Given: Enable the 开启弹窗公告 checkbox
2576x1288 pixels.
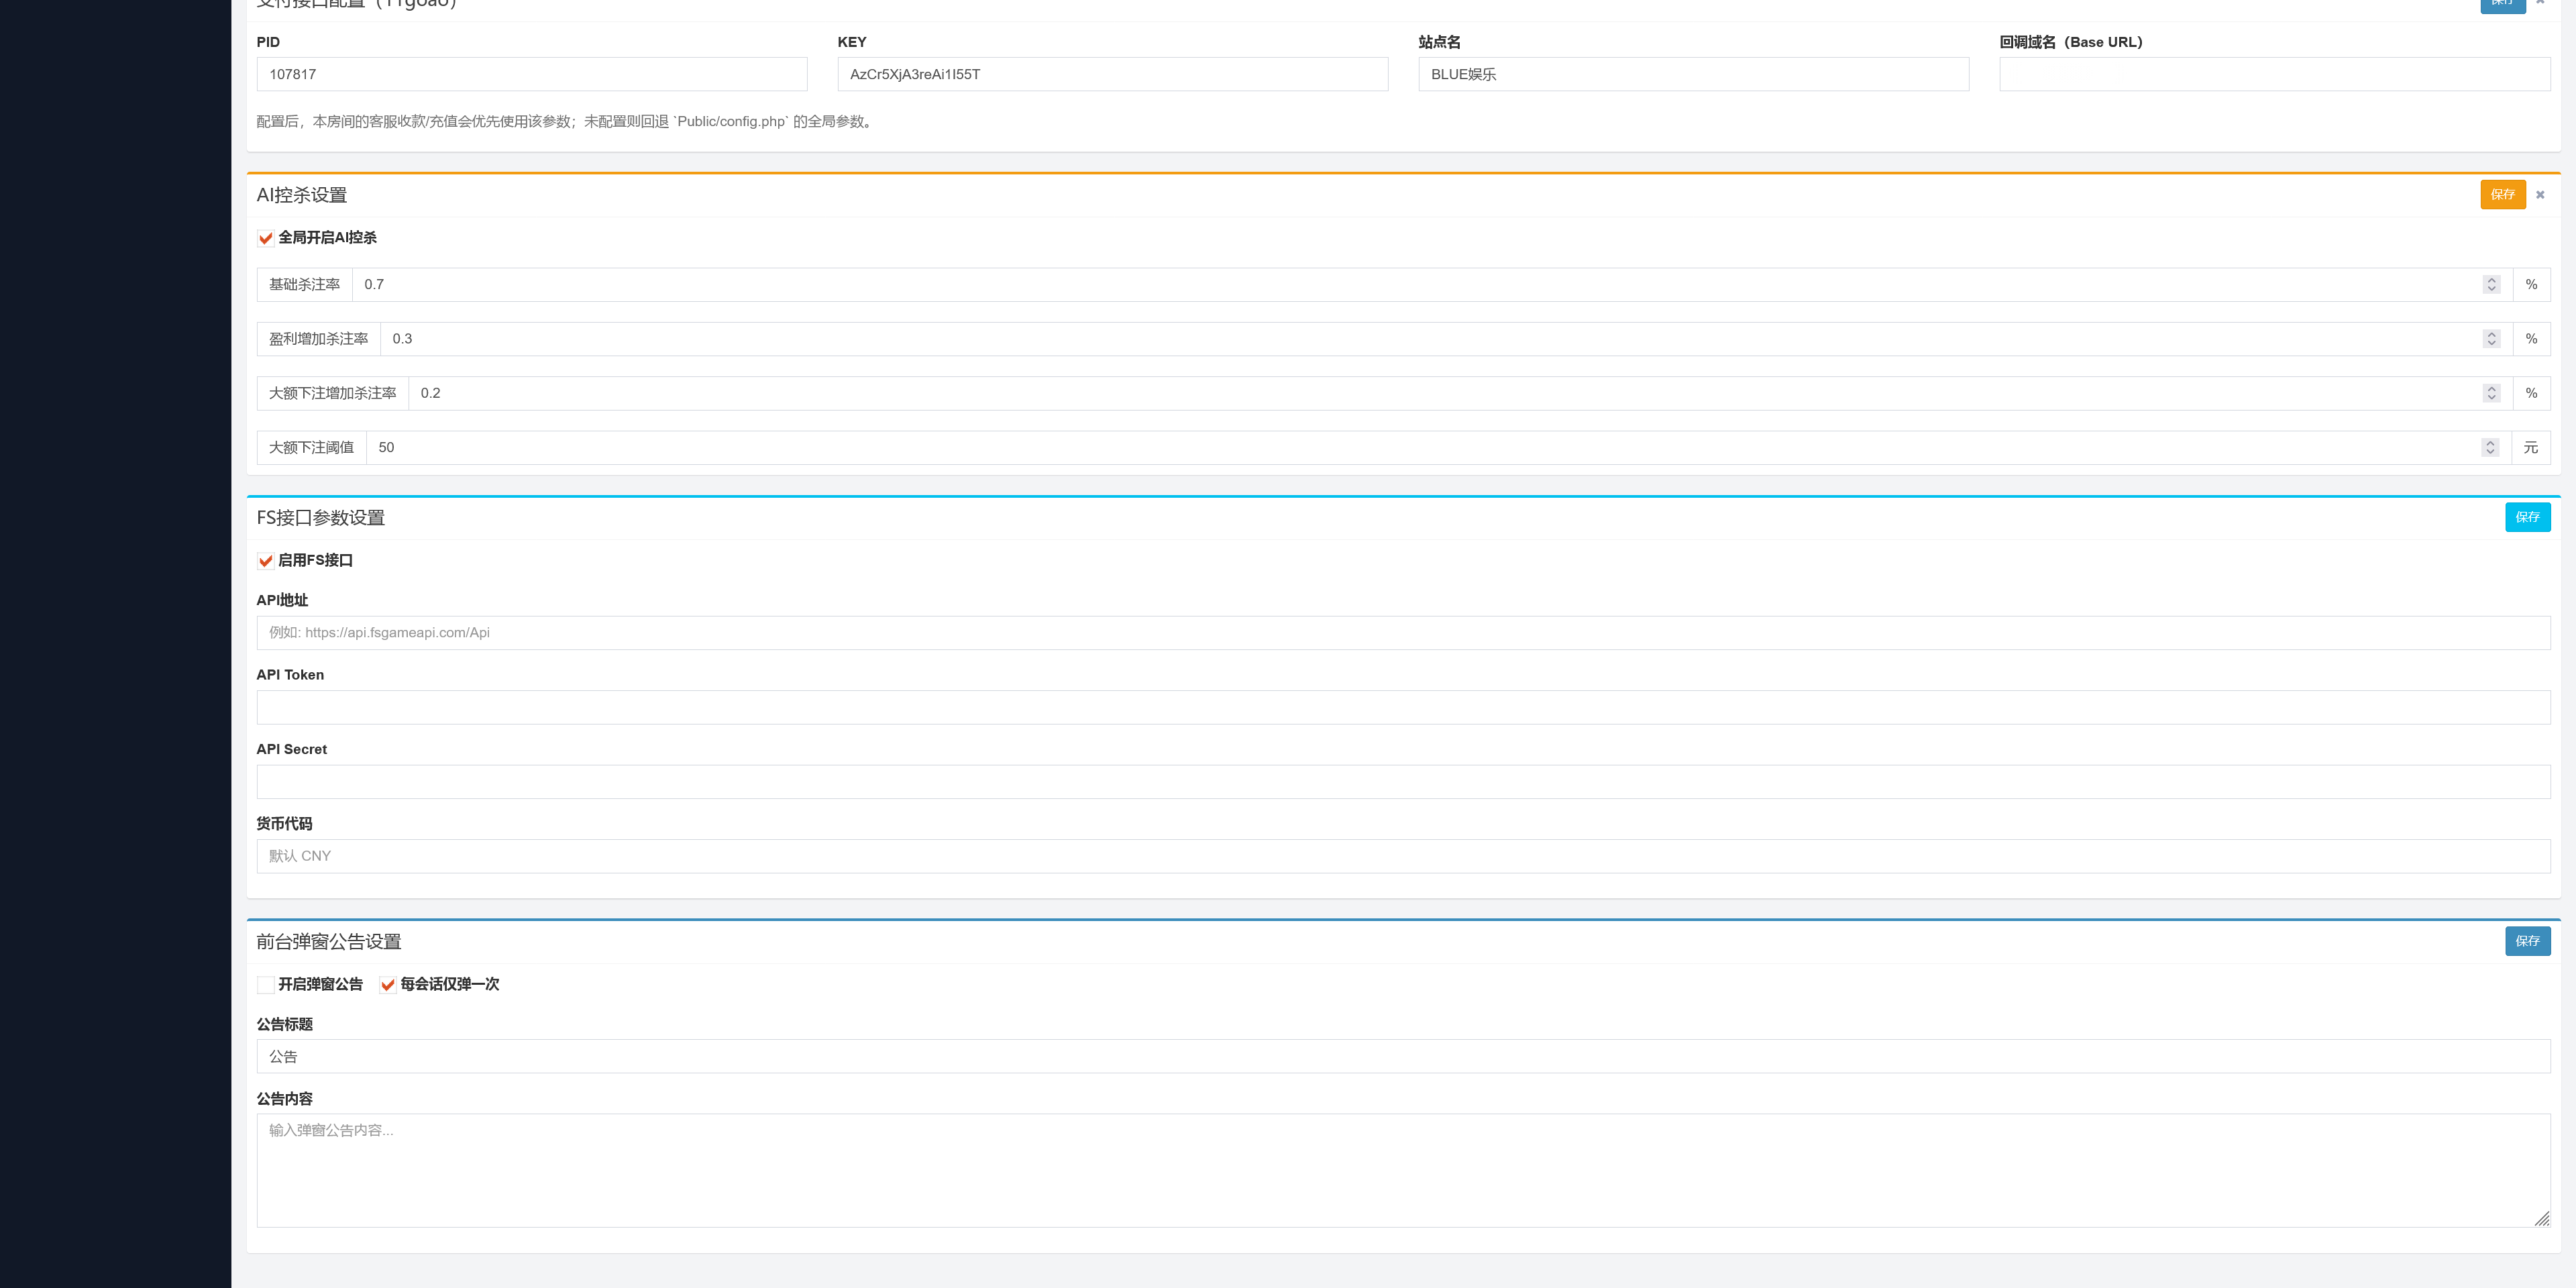Looking at the screenshot, I should tap(266, 985).
